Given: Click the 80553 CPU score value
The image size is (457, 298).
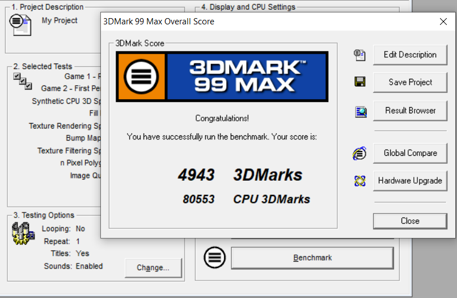Looking at the screenshot, I should pos(198,199).
